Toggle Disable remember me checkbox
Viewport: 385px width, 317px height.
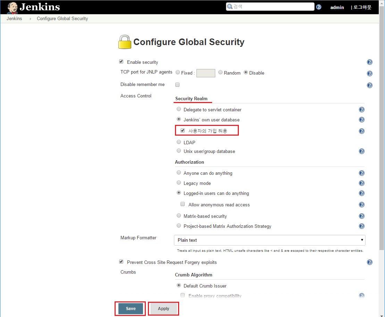tap(177, 85)
